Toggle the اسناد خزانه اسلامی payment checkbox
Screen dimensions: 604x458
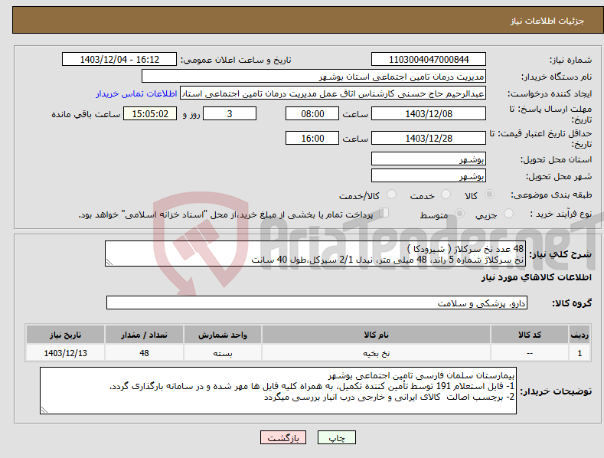[384, 213]
